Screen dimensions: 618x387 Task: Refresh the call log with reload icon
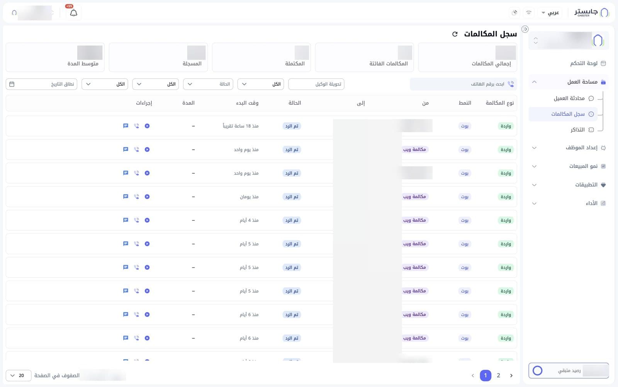tap(455, 34)
